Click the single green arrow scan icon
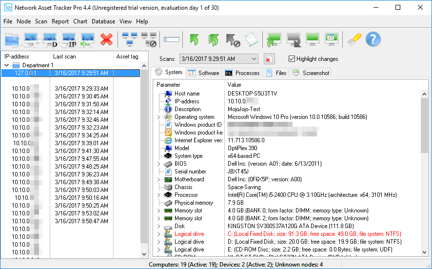This screenshot has width=432, height=269. [x=195, y=39]
